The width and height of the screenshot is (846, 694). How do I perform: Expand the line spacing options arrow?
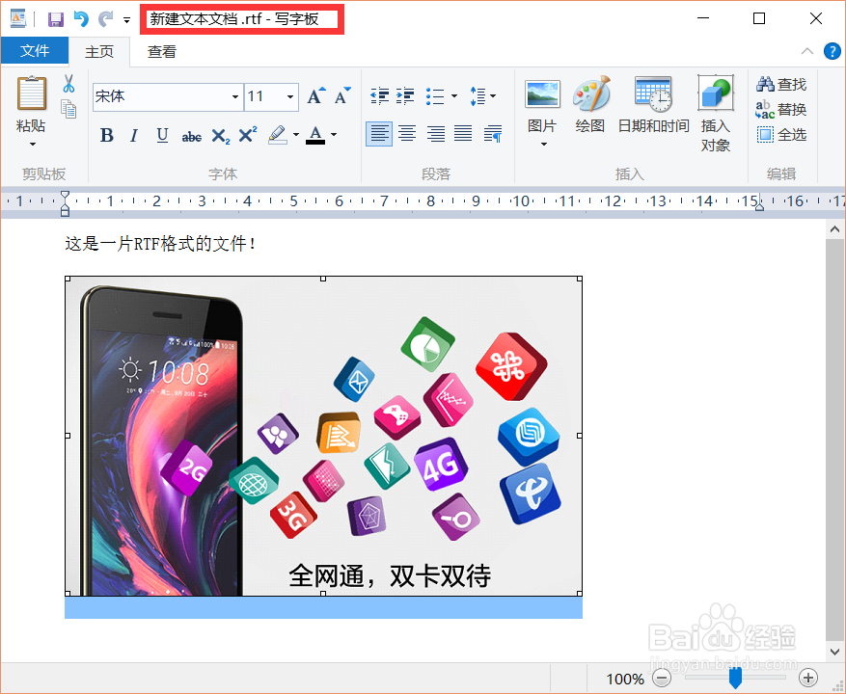[493, 96]
